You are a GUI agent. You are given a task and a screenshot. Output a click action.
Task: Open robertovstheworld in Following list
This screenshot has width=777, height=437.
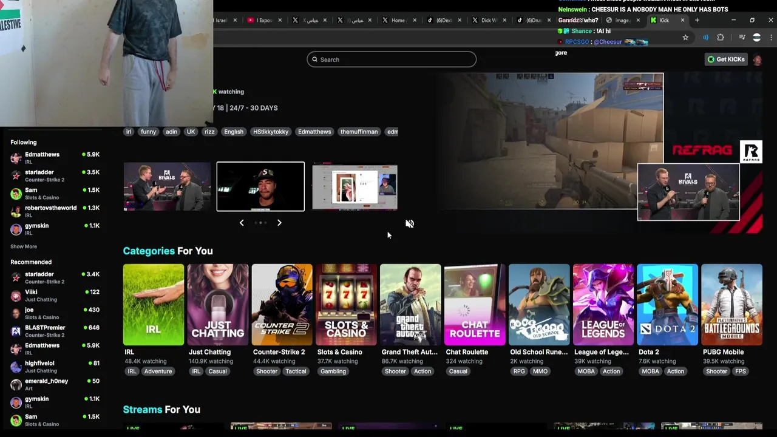point(55,211)
